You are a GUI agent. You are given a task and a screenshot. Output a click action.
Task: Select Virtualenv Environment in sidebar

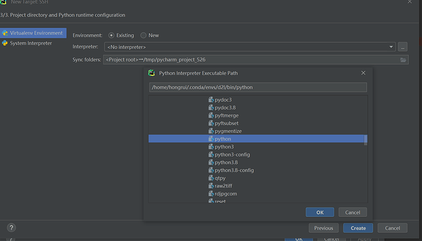(x=33, y=33)
